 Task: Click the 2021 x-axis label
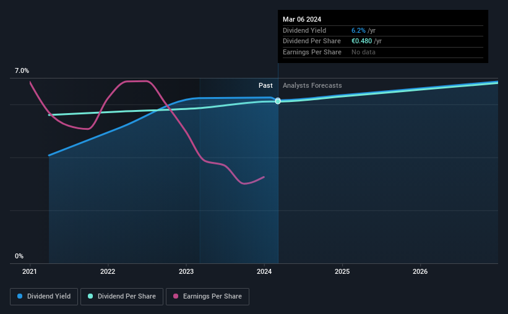click(30, 271)
